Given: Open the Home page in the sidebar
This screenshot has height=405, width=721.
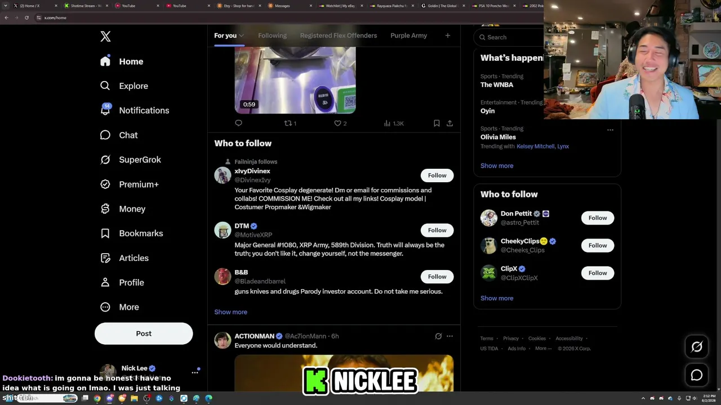Looking at the screenshot, I should [122, 61].
